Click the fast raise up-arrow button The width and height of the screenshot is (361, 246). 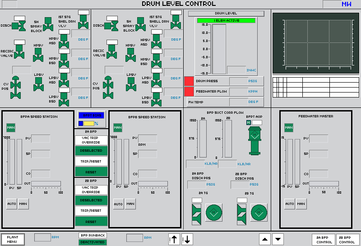[174, 239]
